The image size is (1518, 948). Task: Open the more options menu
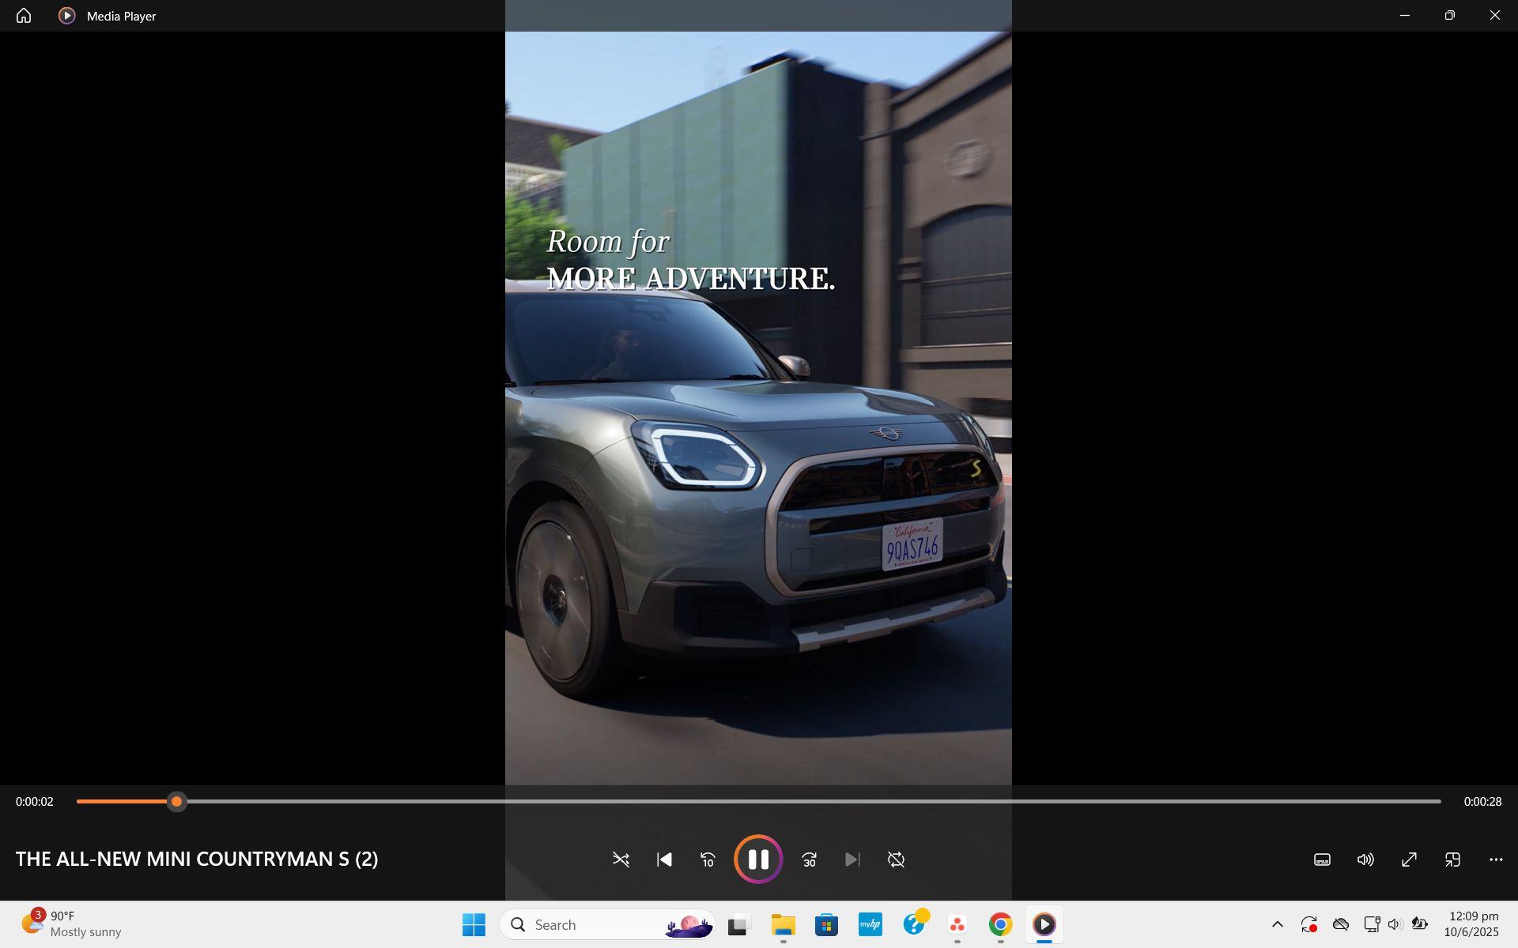click(1496, 859)
